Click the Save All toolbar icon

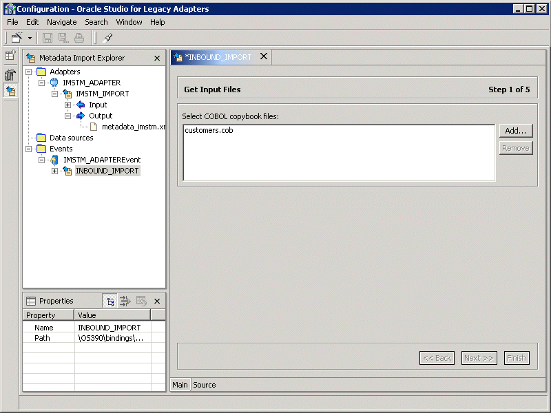tap(63, 38)
